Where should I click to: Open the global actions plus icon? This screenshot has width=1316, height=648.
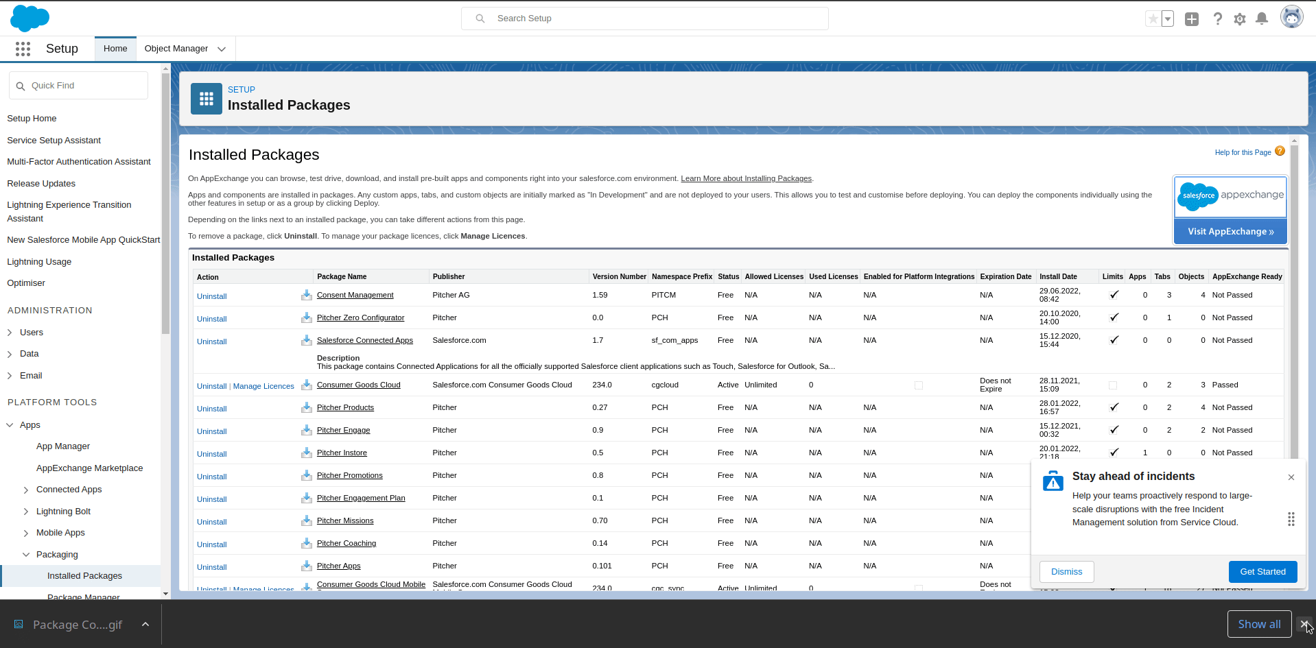click(x=1192, y=19)
